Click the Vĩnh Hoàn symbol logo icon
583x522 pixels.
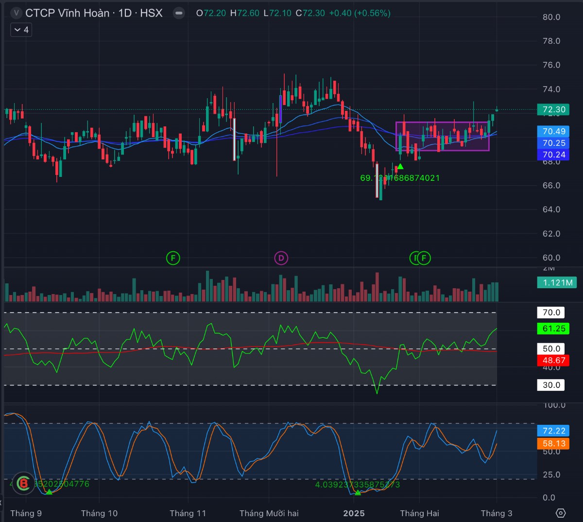coord(17,13)
